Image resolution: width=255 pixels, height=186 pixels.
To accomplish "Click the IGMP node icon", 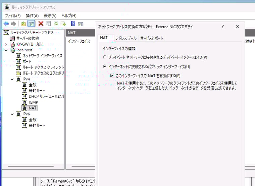I will coord(24,102).
